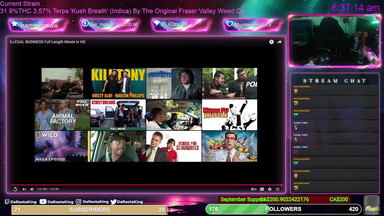Click the diamond icon beside FLiiQzy
Screen dimensions: 384x216
(157, 23)
